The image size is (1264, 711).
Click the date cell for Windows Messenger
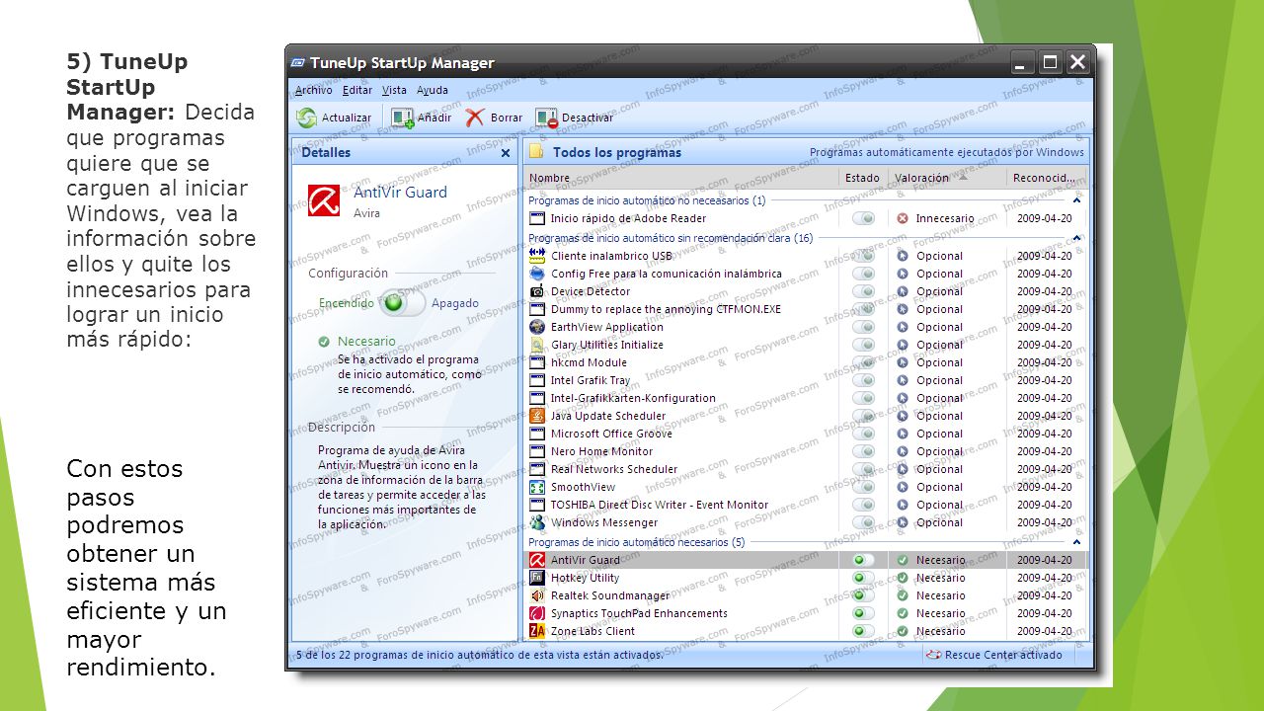click(x=1045, y=522)
